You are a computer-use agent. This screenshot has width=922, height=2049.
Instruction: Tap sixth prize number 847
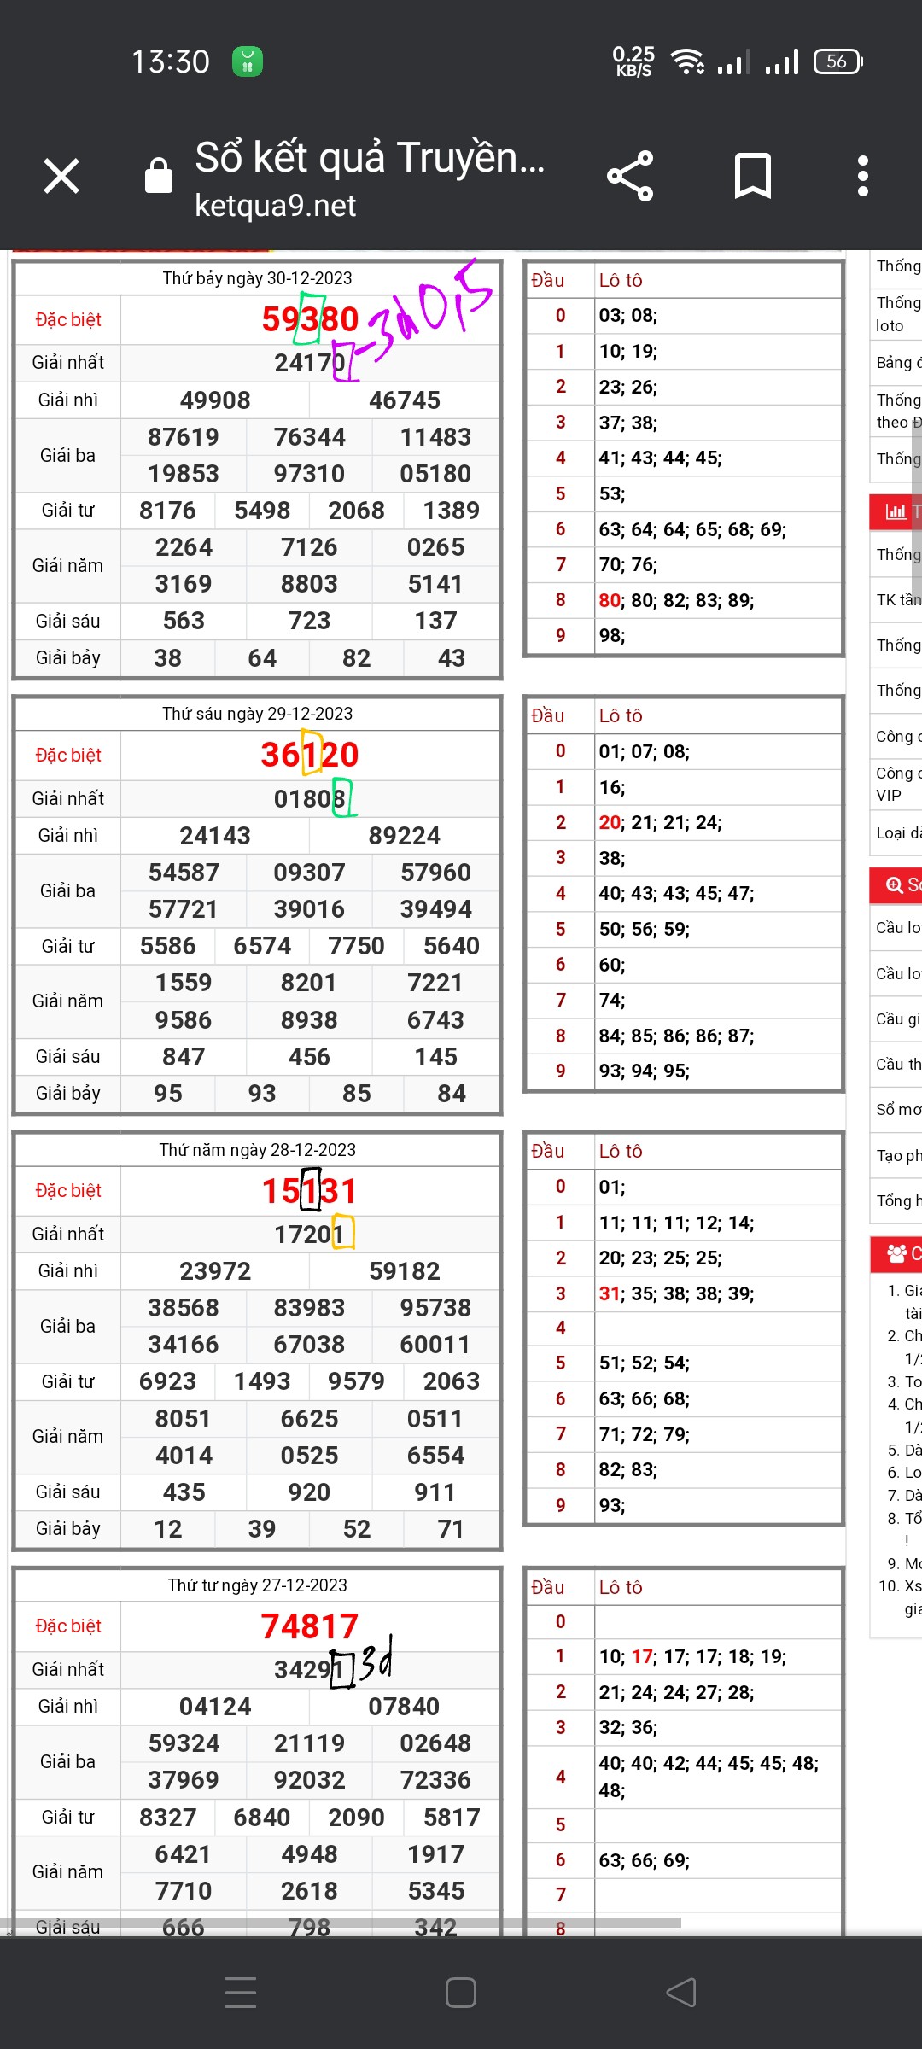click(x=184, y=1057)
